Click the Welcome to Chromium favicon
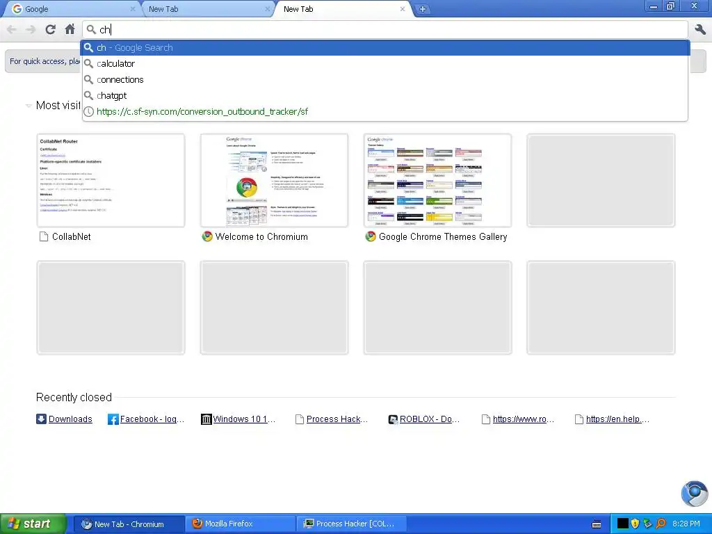712x534 pixels. coord(207,236)
